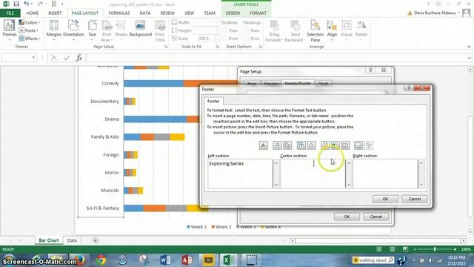Screen dimensions: 474x267
Task: Click the Save icon in Quick Access Toolbar
Action: [16, 4]
